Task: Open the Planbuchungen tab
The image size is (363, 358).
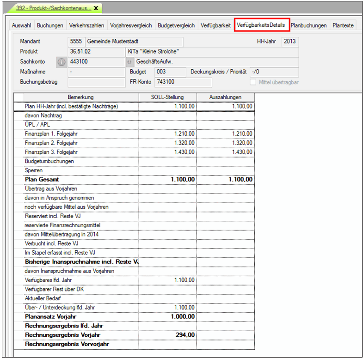Action: pyautogui.click(x=309, y=25)
